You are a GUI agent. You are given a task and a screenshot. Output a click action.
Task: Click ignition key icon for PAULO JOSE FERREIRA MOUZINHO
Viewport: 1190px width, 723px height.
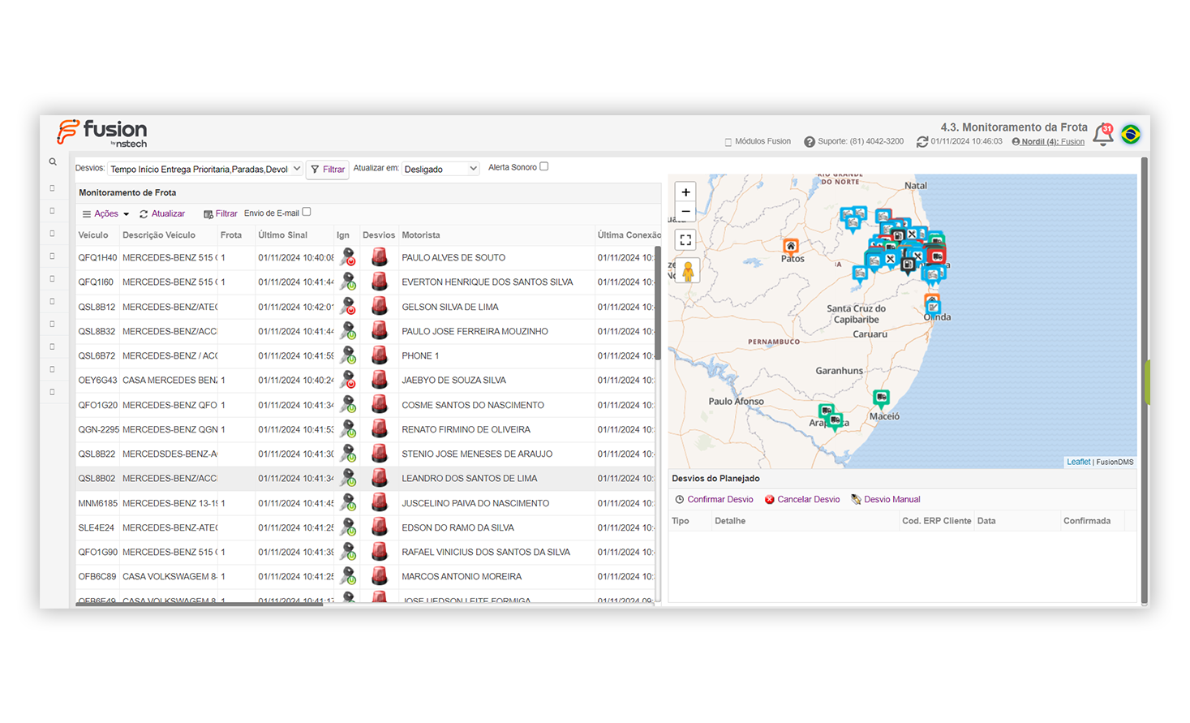[x=348, y=331]
